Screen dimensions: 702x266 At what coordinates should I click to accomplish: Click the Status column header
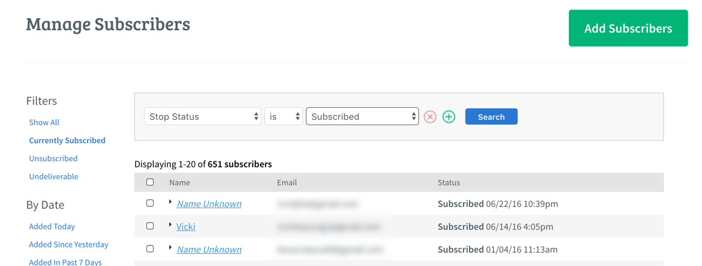(449, 182)
